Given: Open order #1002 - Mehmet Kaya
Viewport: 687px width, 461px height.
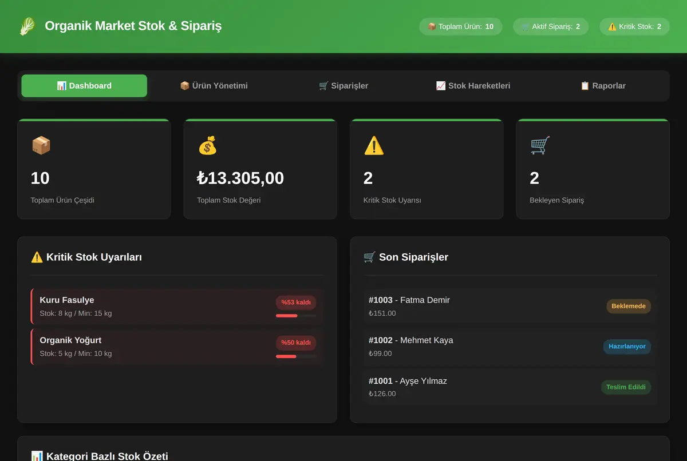Looking at the screenshot, I should tap(510, 347).
